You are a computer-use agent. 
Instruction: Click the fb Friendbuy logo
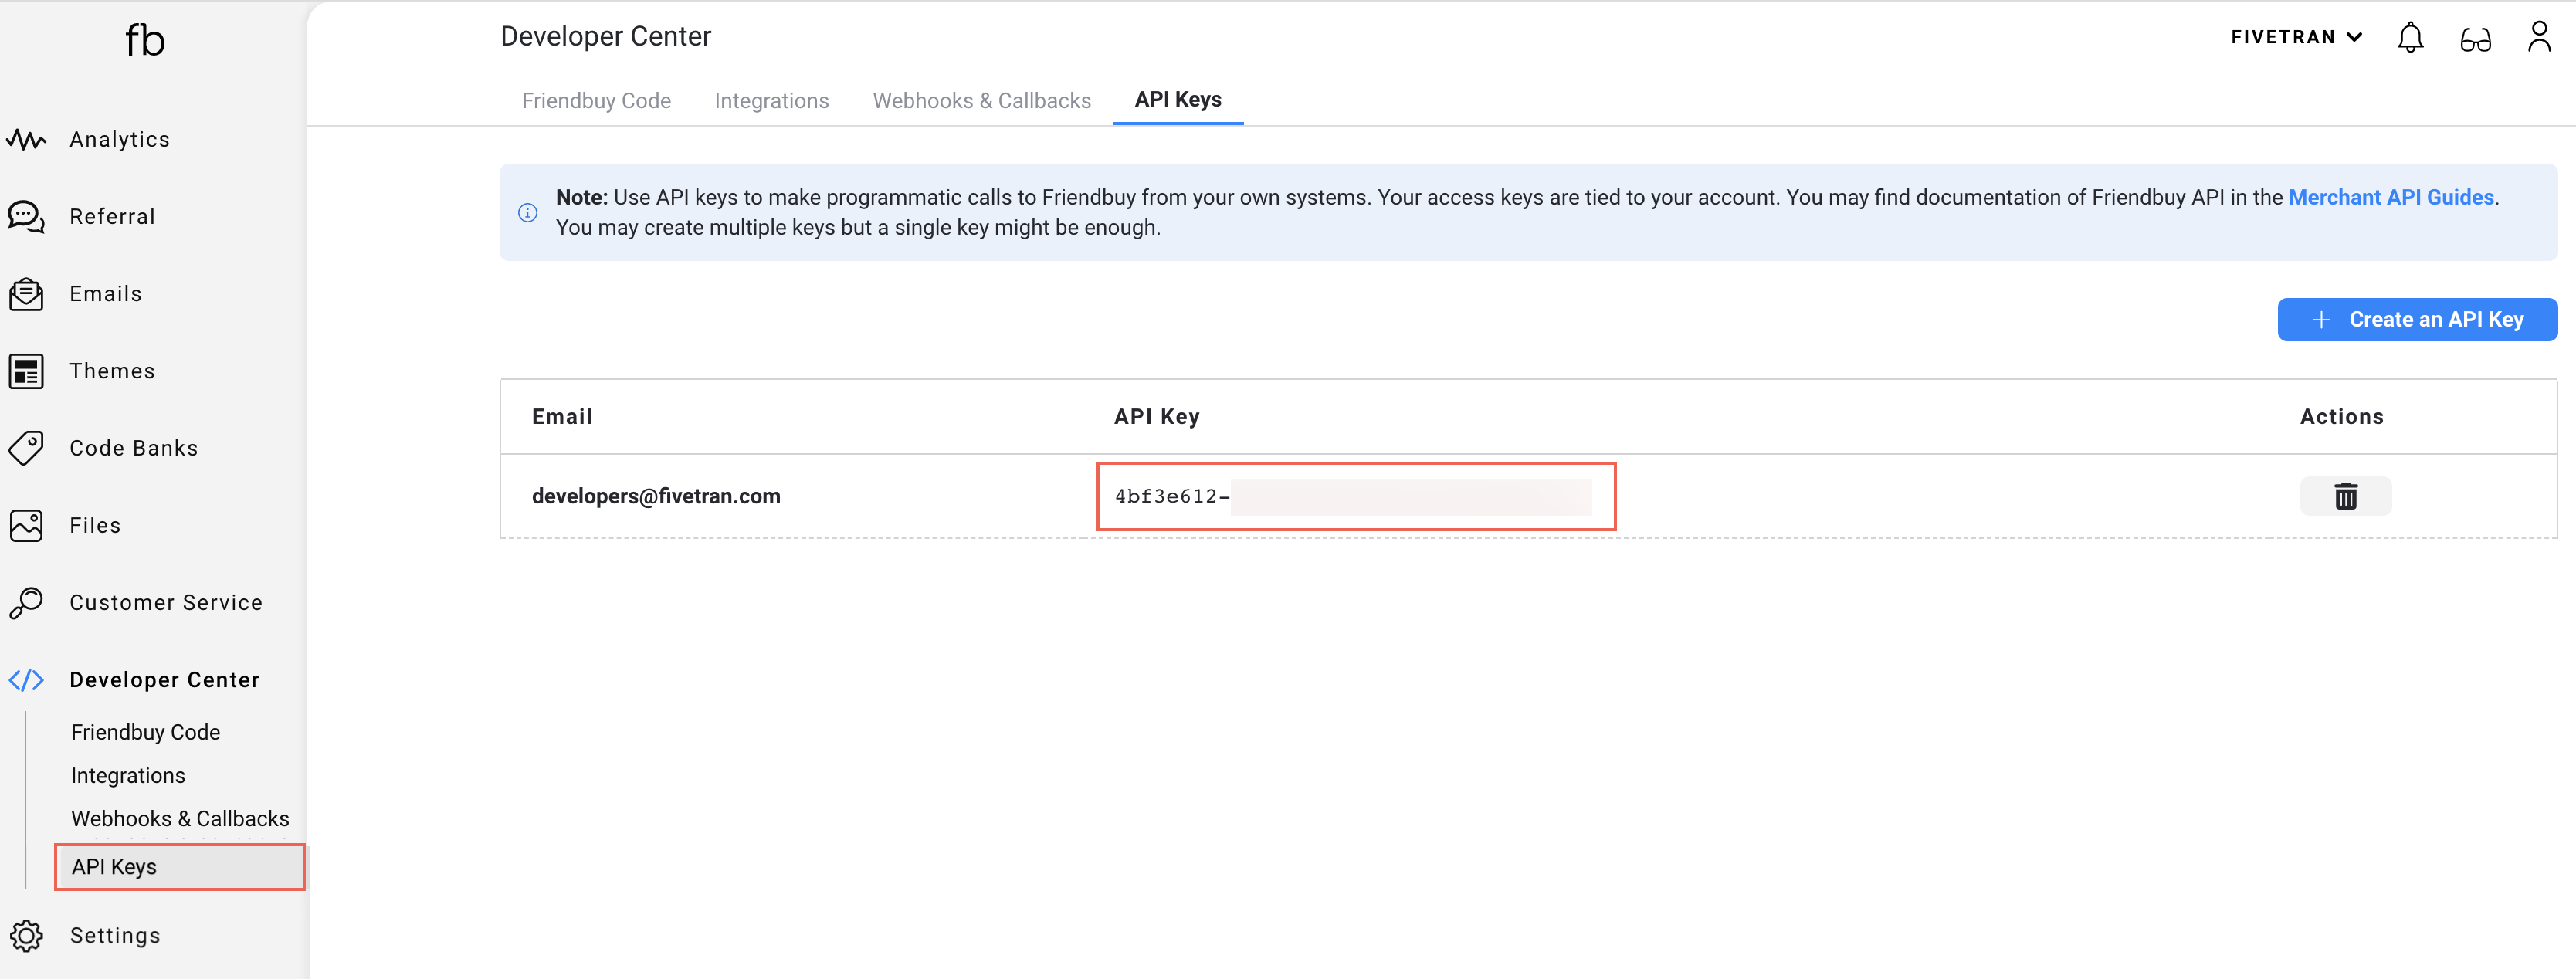point(146,41)
